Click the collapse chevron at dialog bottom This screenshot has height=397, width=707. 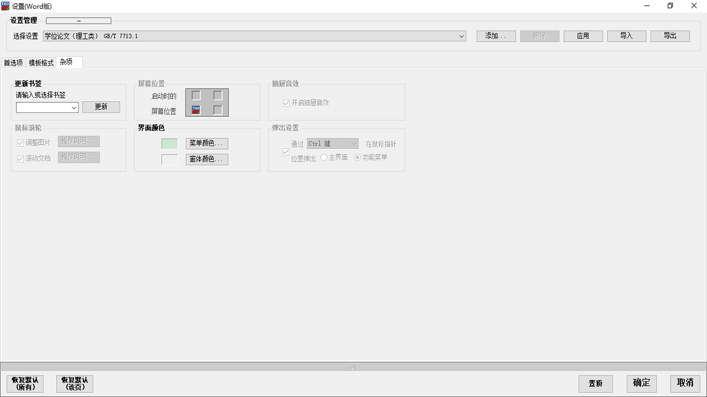click(353, 366)
